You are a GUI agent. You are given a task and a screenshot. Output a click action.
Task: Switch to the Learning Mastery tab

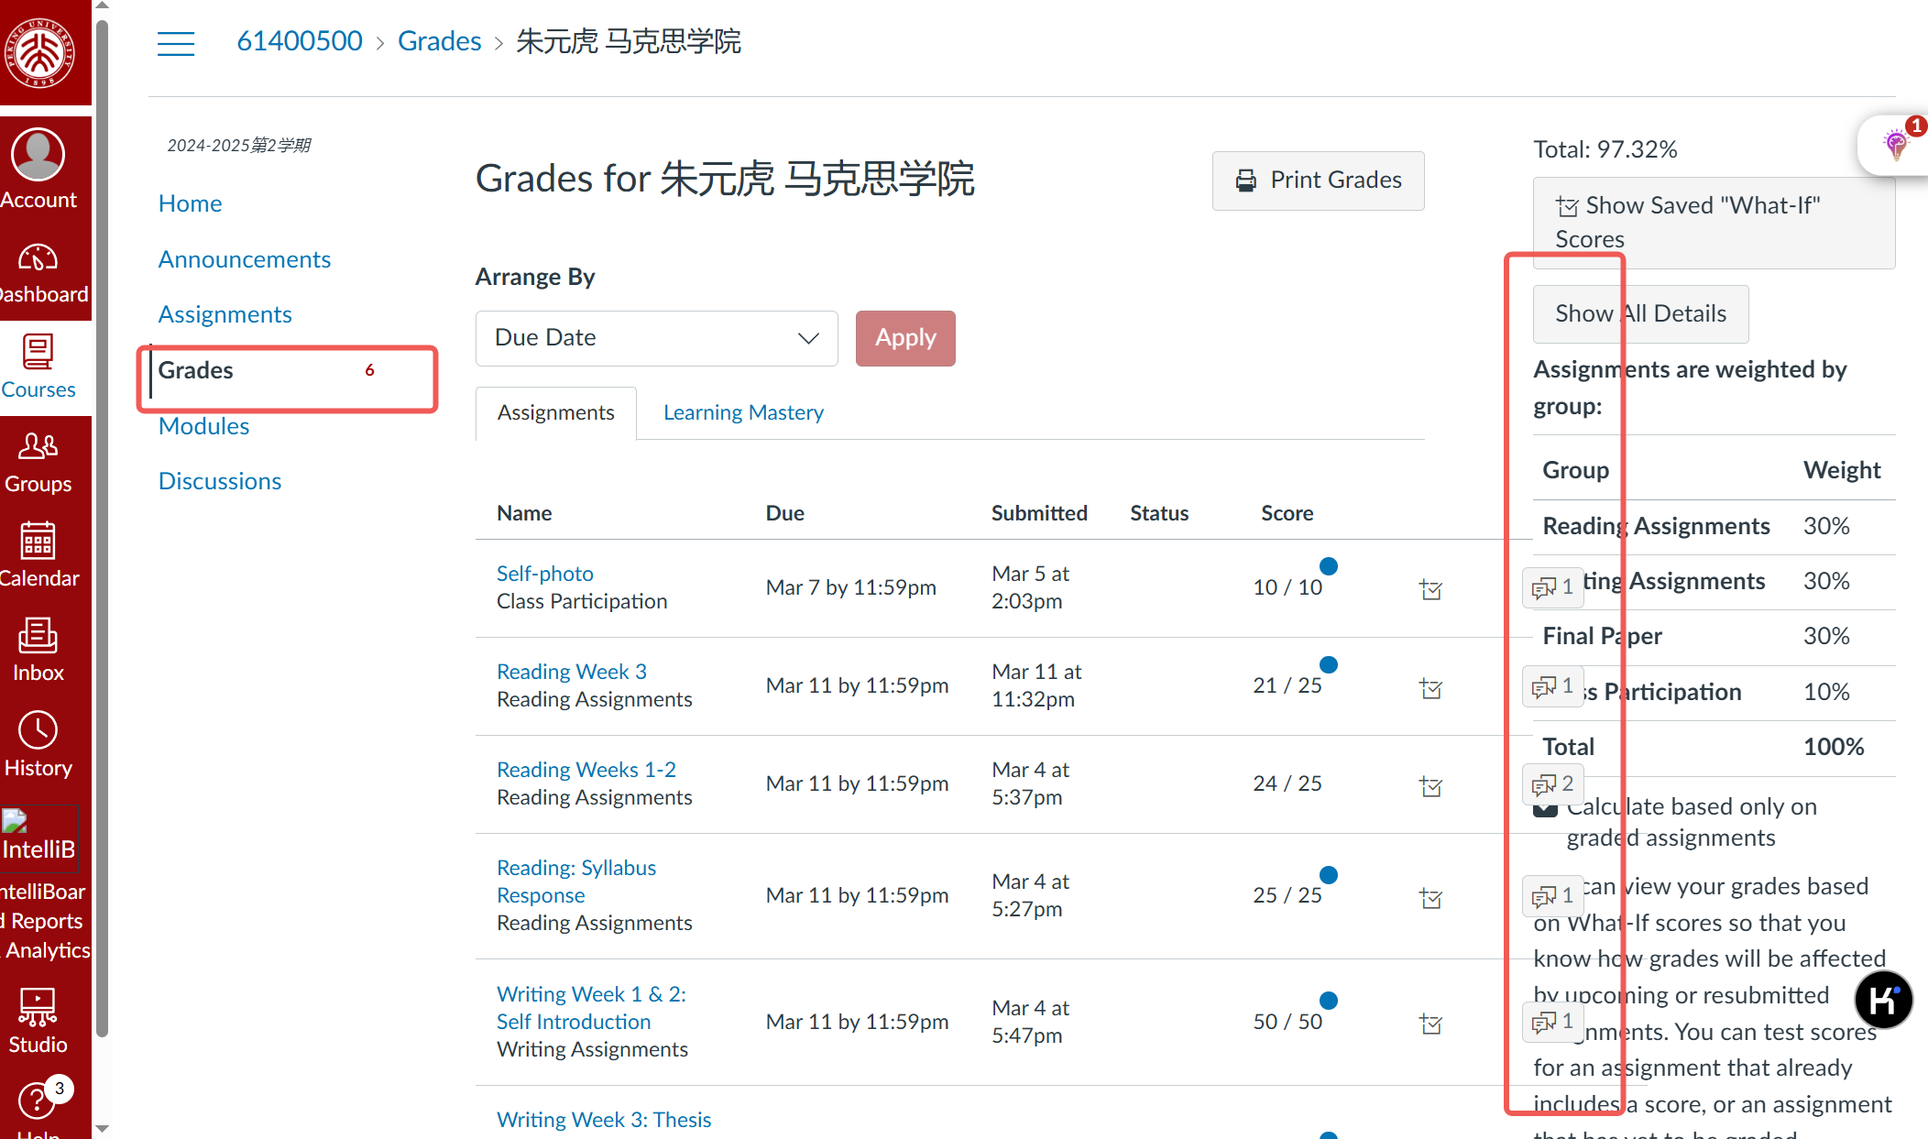pyautogui.click(x=743, y=412)
